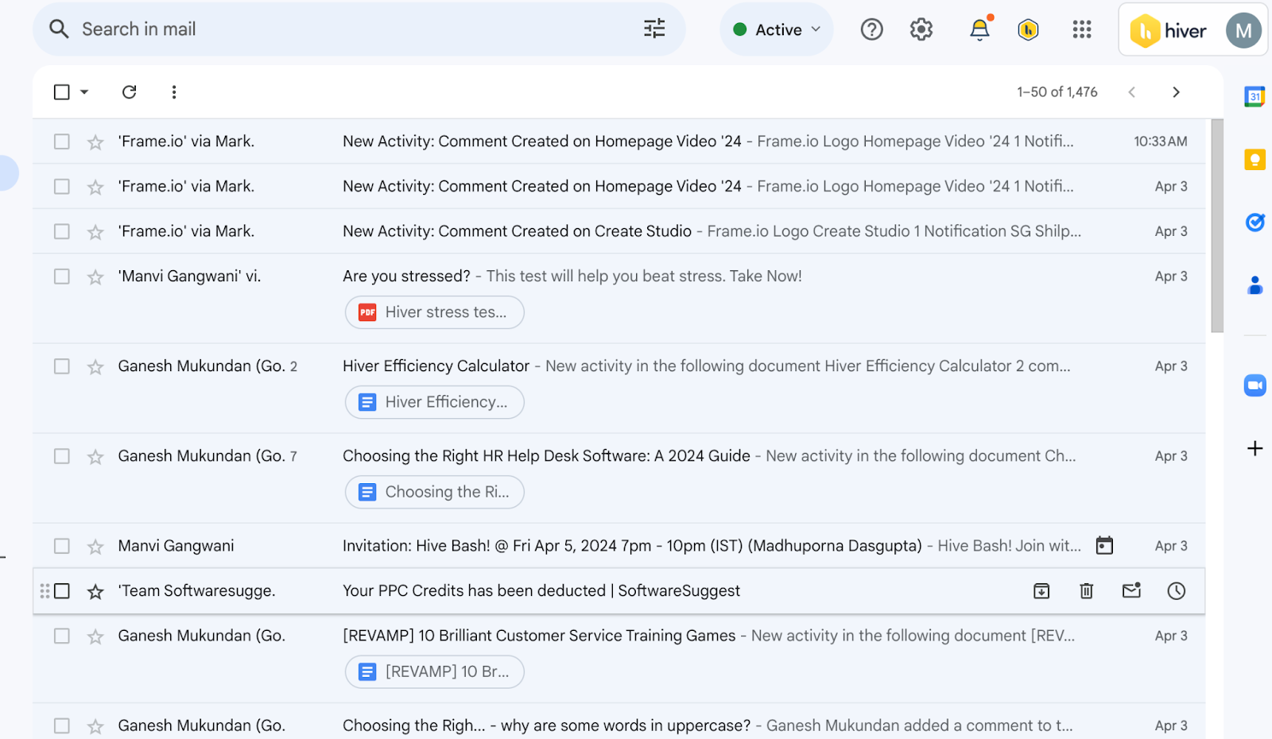Click into the Search in mail field

point(358,29)
